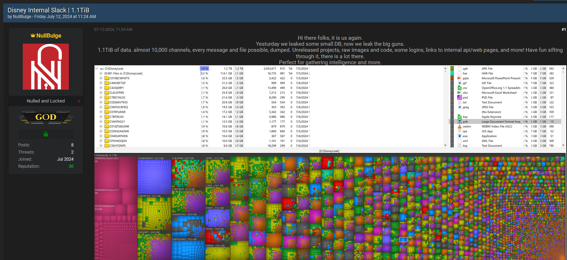
Task: Expand the C07RFUANR folder
Action: [x=101, y=112]
